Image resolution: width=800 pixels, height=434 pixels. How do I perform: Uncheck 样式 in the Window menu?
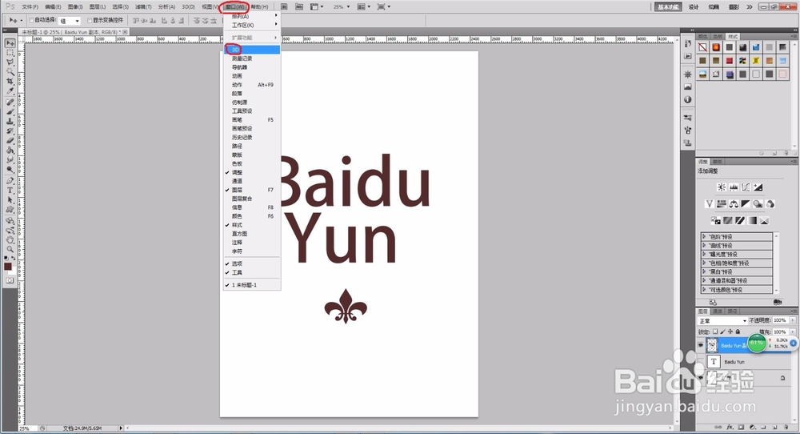[252, 225]
